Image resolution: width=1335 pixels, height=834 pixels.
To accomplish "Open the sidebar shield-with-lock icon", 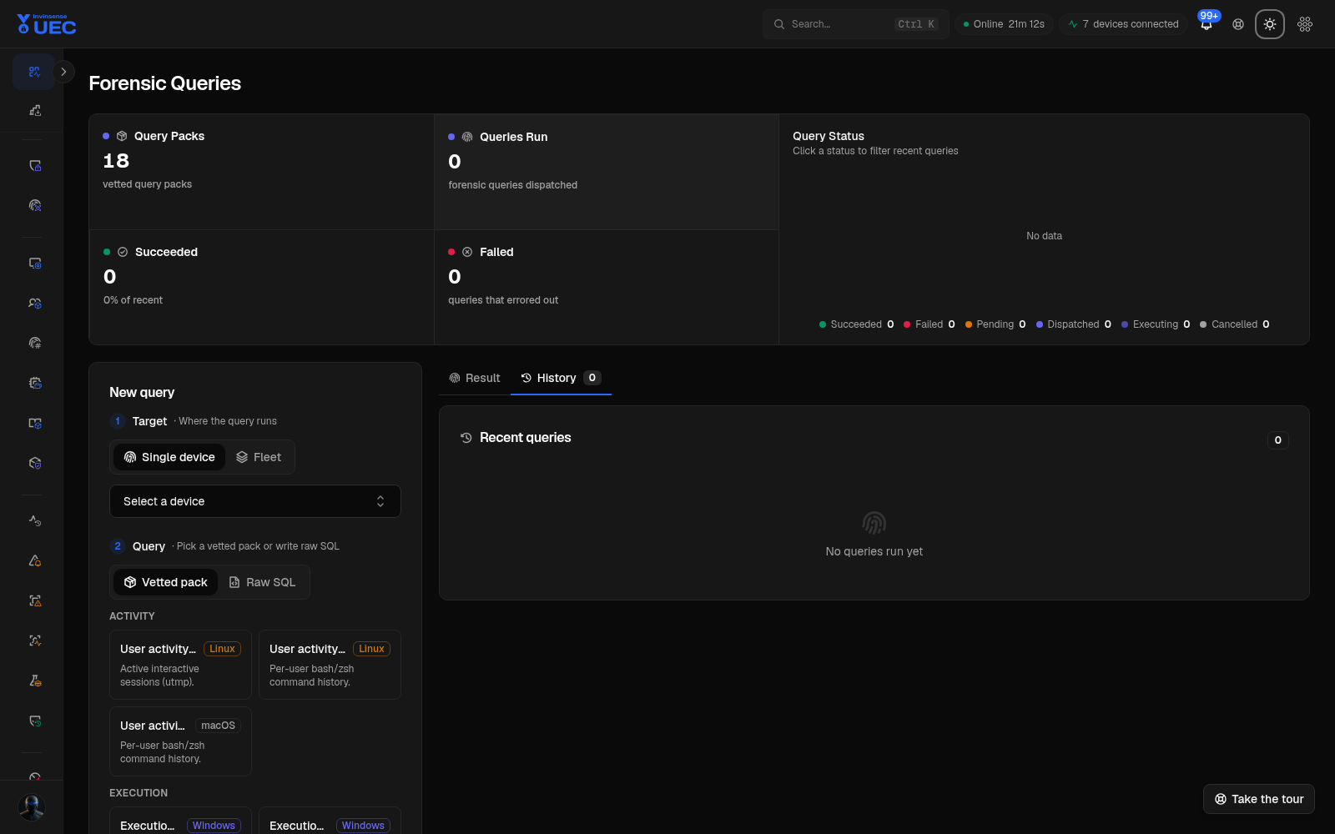I will point(35,166).
